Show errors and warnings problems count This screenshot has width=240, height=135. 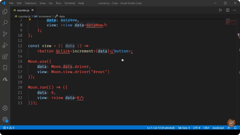(x=9, y=128)
